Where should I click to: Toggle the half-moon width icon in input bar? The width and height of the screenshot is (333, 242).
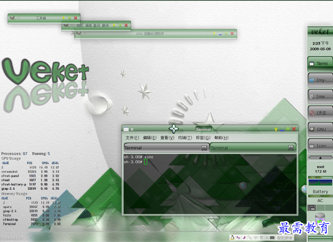coord(244,238)
